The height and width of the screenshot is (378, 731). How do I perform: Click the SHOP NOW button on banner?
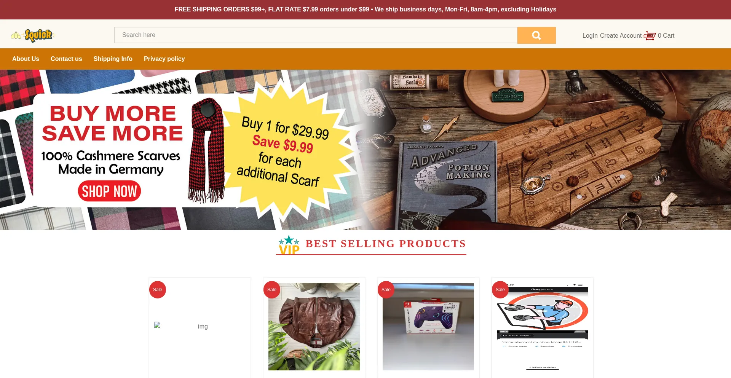point(109,191)
